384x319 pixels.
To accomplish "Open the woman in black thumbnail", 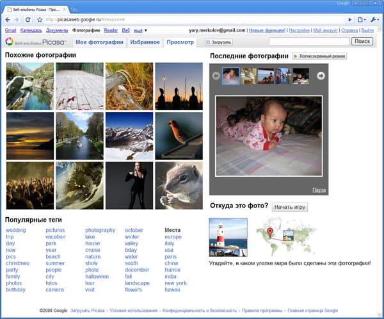I will [x=129, y=186].
